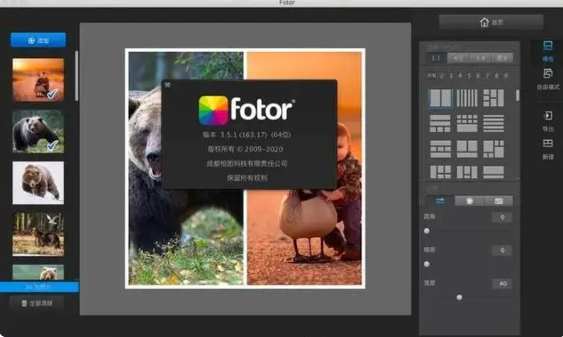563x337 pixels.
Task: Filter templates to 7 photos
Action: [487, 75]
